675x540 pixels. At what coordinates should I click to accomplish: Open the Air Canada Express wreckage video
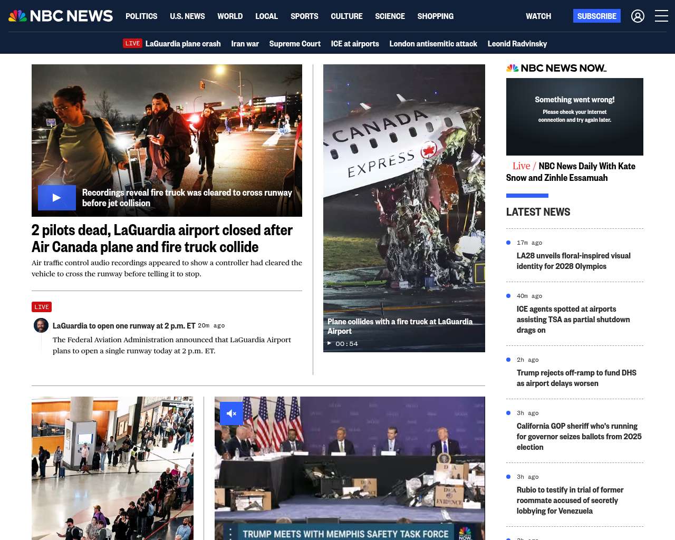pyautogui.click(x=404, y=208)
